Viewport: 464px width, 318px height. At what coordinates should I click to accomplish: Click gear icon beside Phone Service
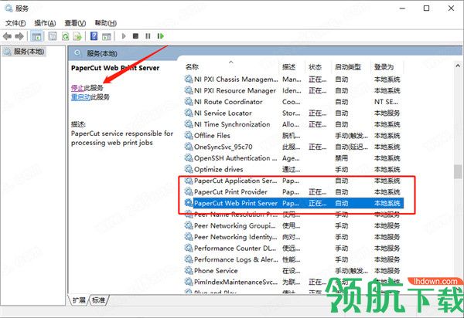coord(189,270)
